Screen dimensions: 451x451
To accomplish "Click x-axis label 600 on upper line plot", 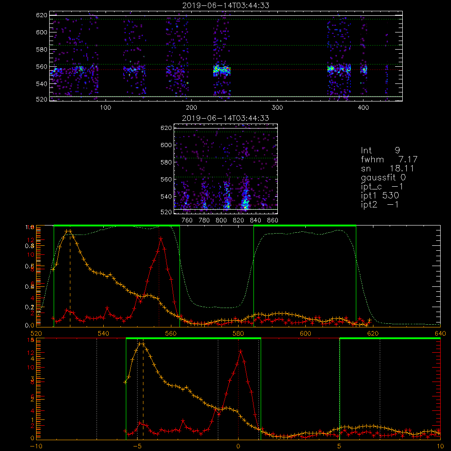I will [305, 334].
